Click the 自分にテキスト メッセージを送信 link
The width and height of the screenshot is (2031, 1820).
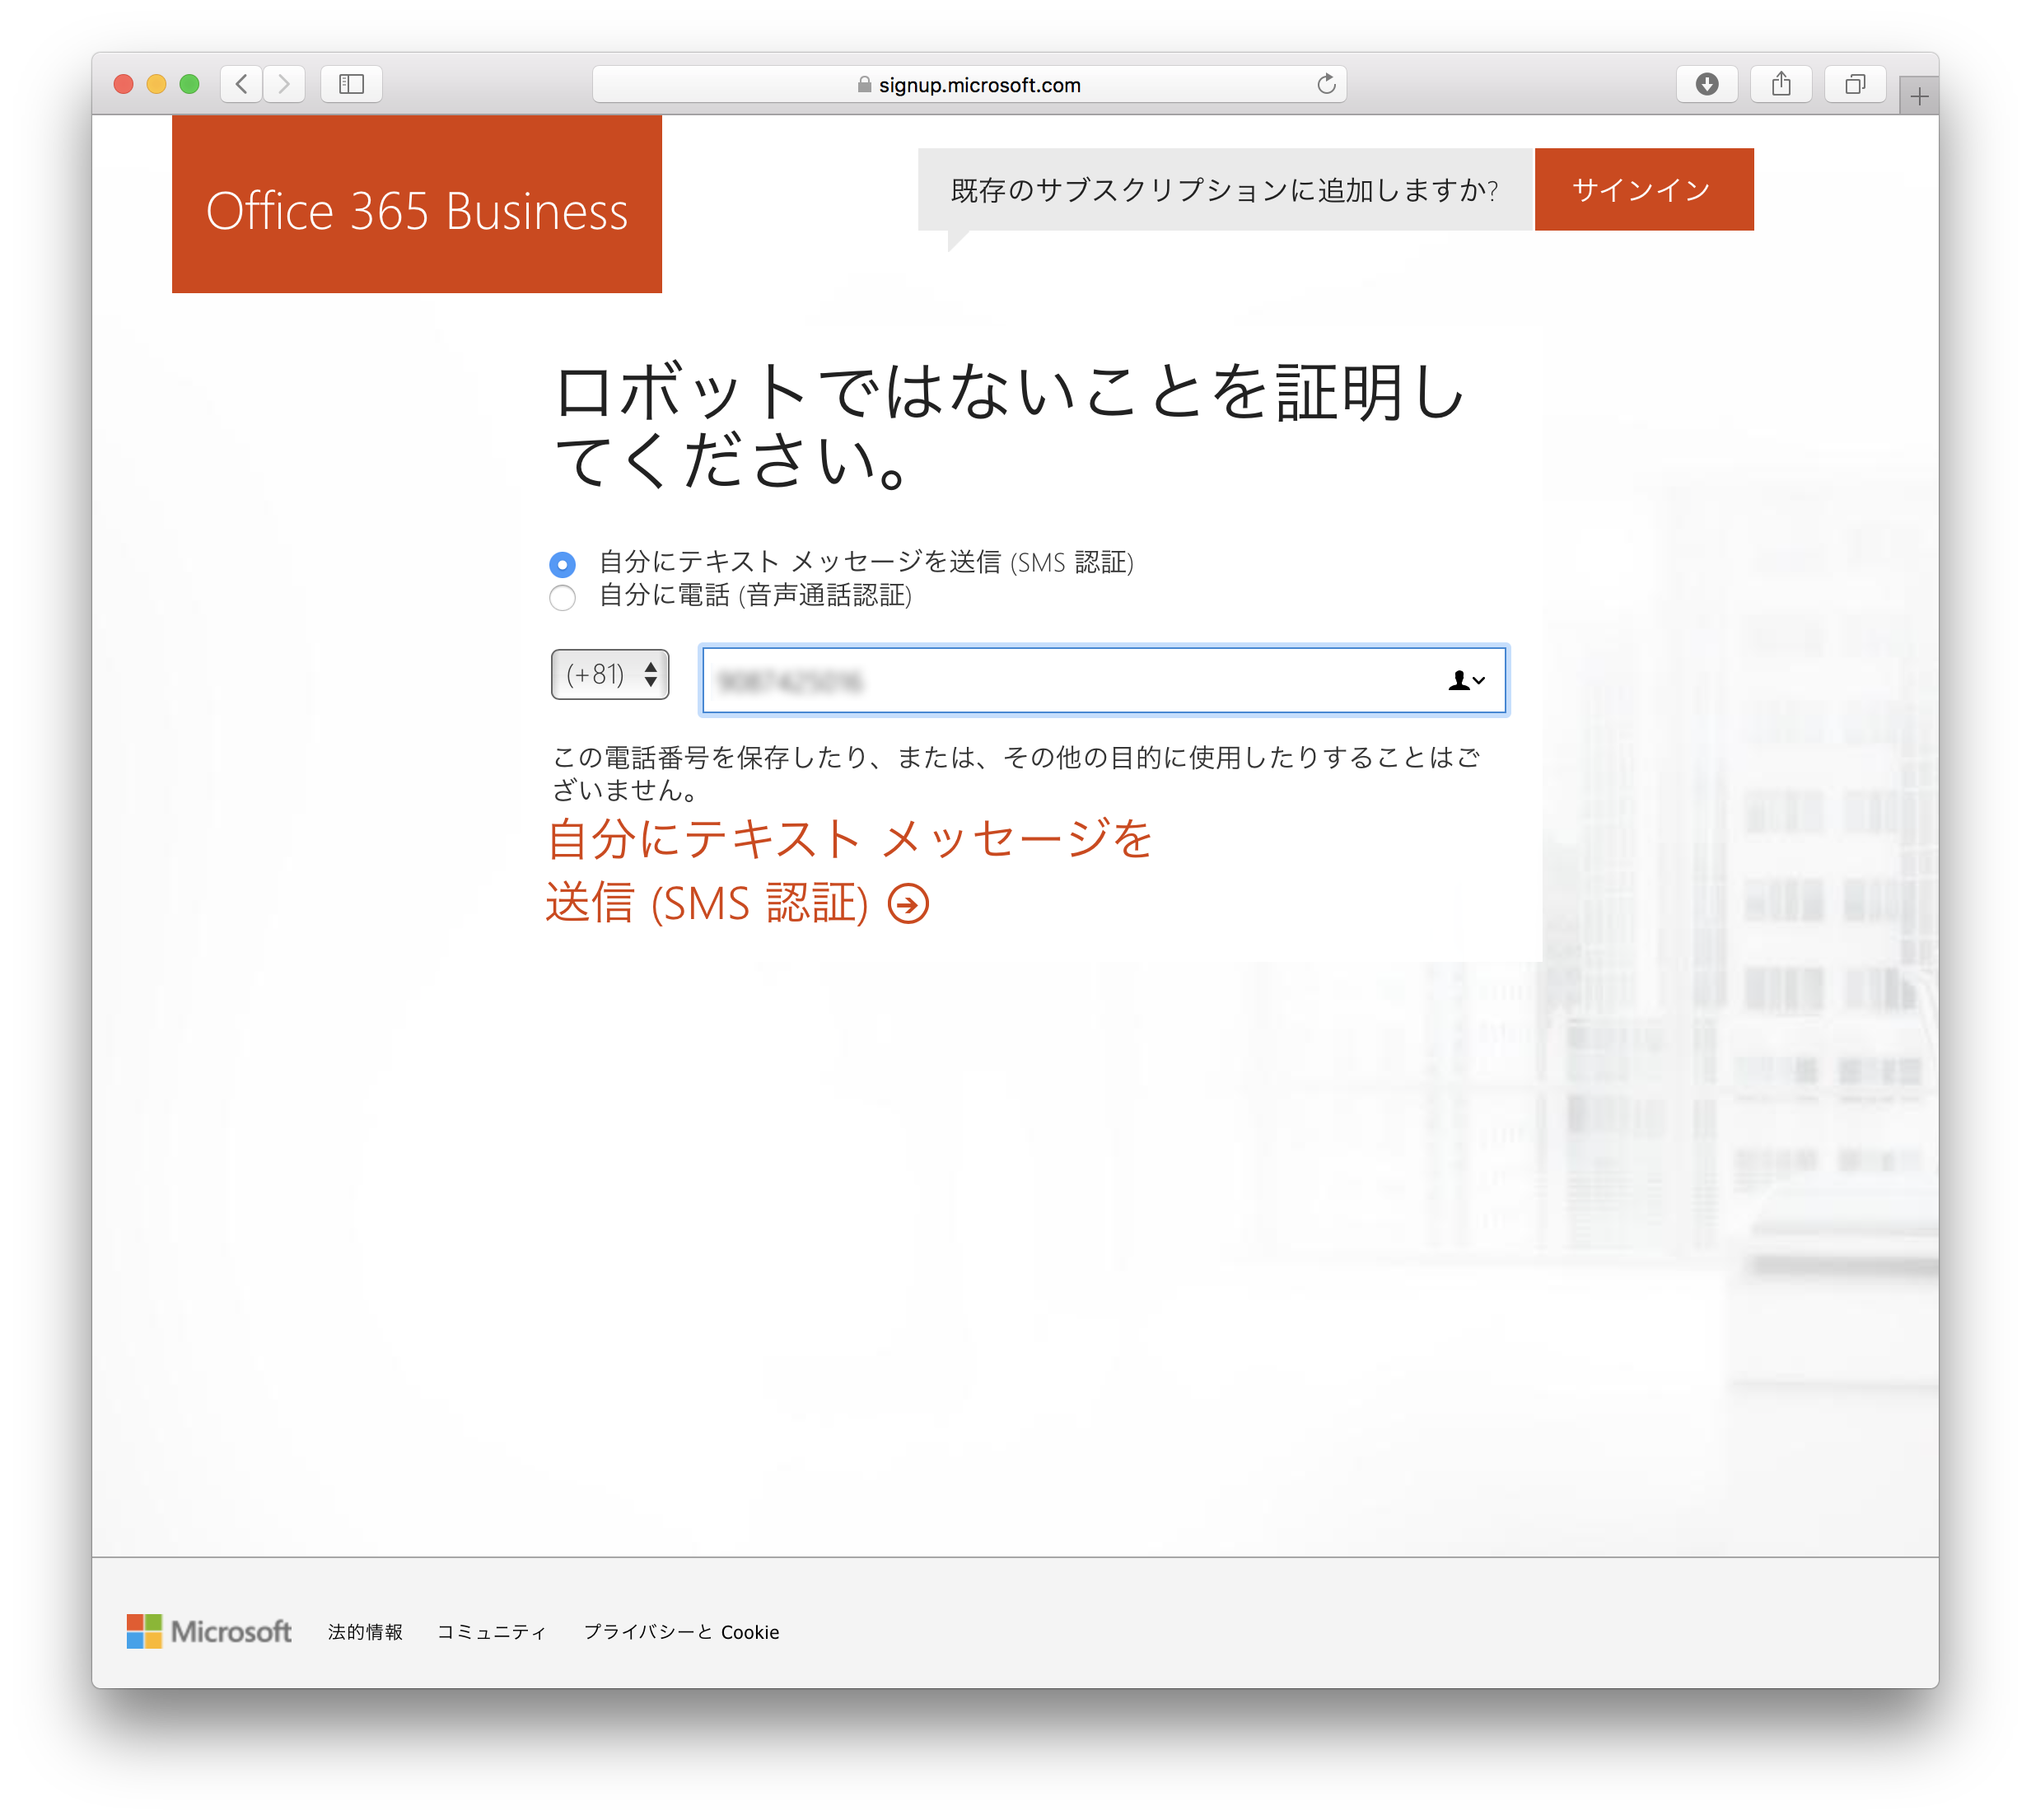point(848,870)
